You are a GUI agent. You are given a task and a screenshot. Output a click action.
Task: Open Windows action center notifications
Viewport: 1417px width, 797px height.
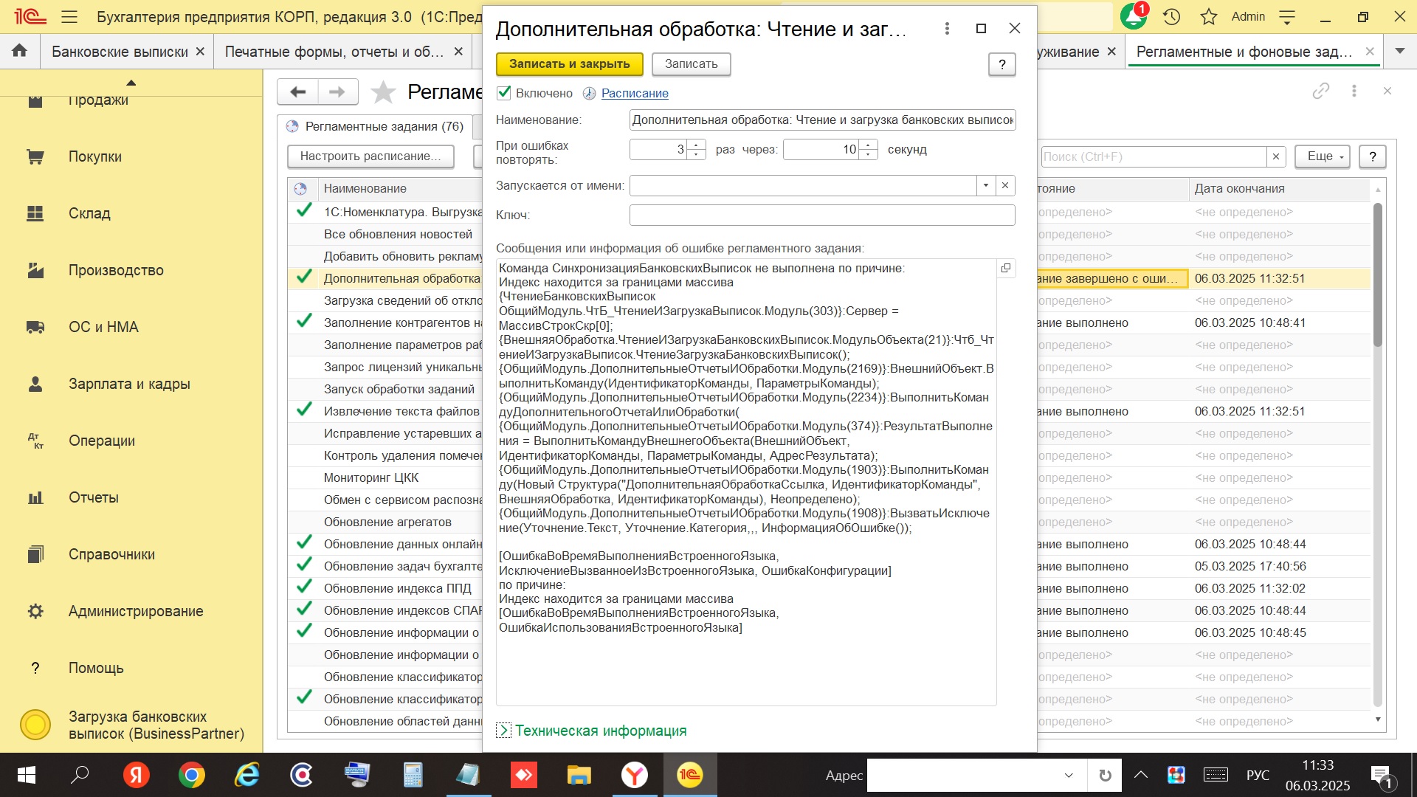pos(1382,775)
